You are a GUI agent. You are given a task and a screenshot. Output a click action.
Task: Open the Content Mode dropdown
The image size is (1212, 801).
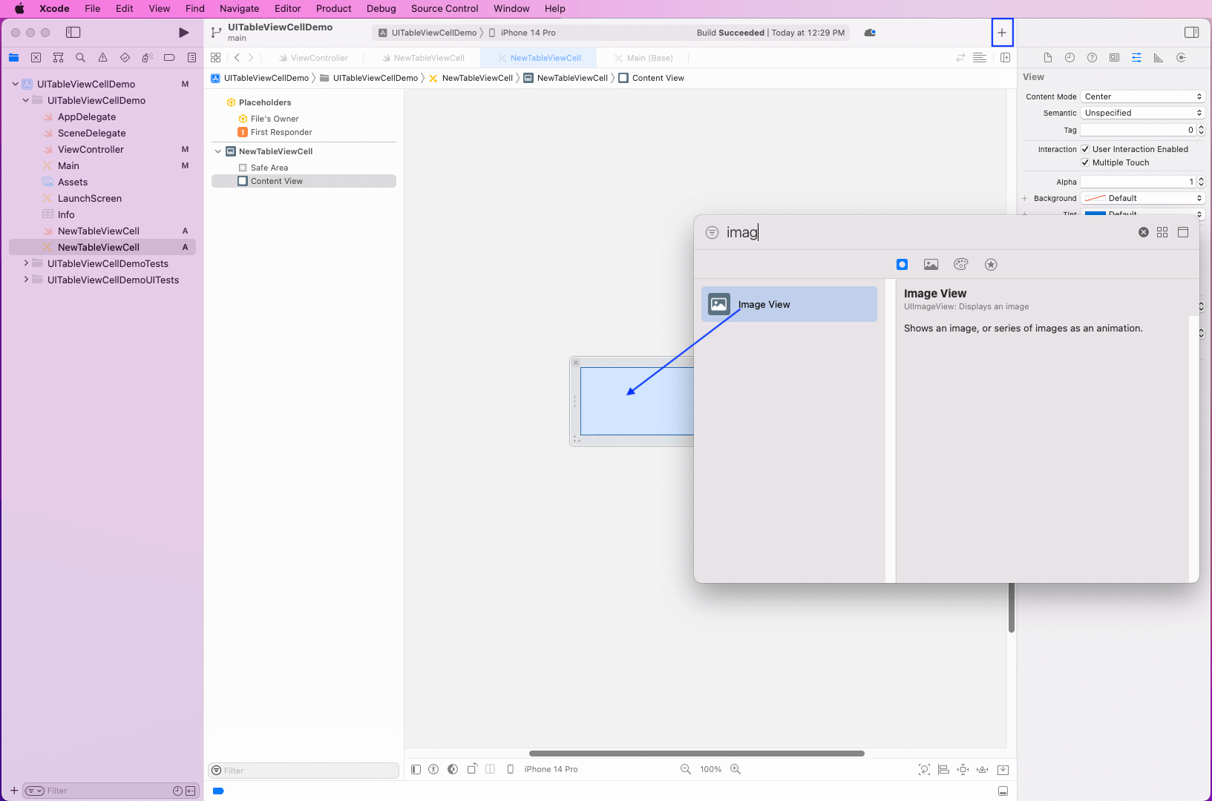click(x=1142, y=96)
